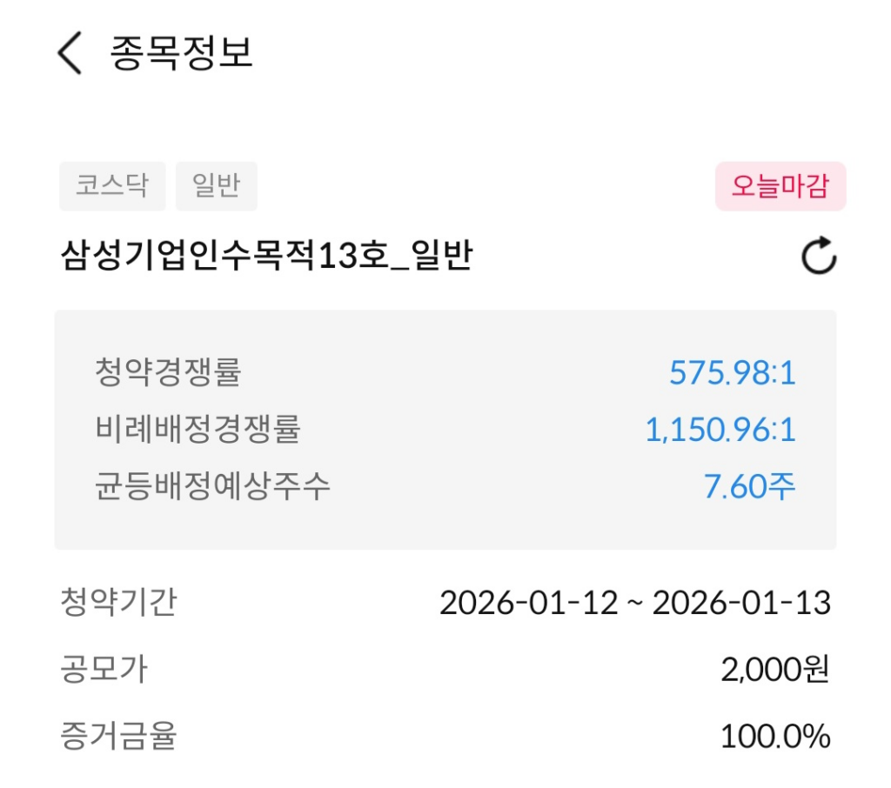This screenshot has width=891, height=788.
Task: Tap the 1,150.96:1 proportional rate value
Action: [x=720, y=430]
